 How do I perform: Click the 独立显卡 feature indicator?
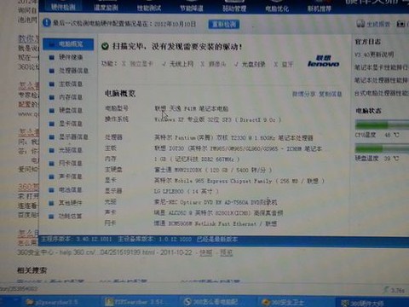click(x=137, y=64)
